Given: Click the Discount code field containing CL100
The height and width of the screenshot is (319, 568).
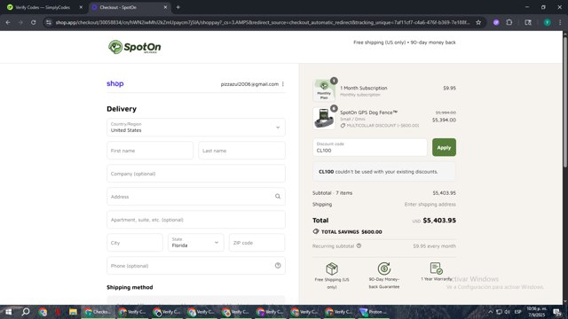Looking at the screenshot, I should coord(370,147).
